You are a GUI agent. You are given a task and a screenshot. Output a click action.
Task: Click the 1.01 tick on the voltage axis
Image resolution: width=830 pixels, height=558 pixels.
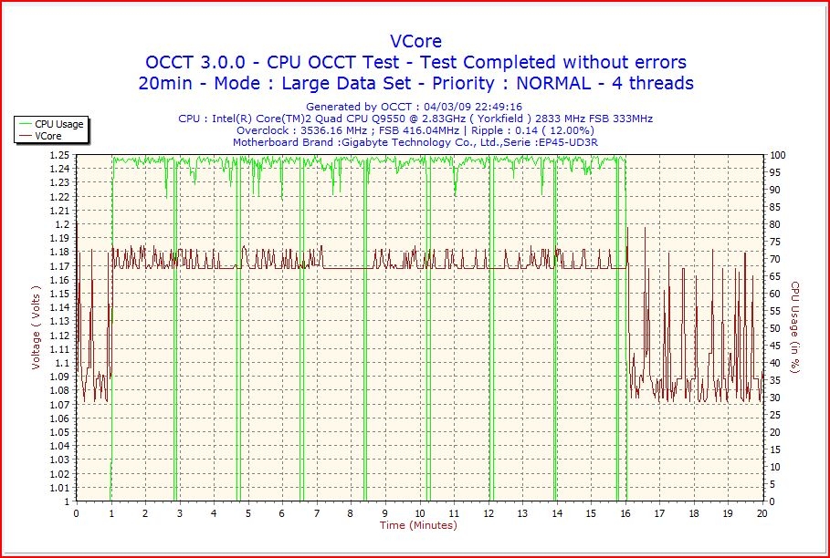pyautogui.click(x=60, y=487)
